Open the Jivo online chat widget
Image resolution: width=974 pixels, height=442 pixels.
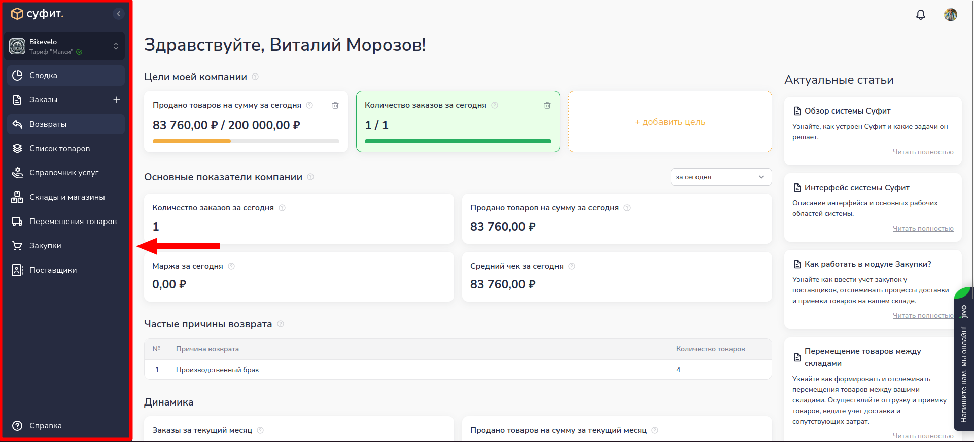[x=964, y=360]
